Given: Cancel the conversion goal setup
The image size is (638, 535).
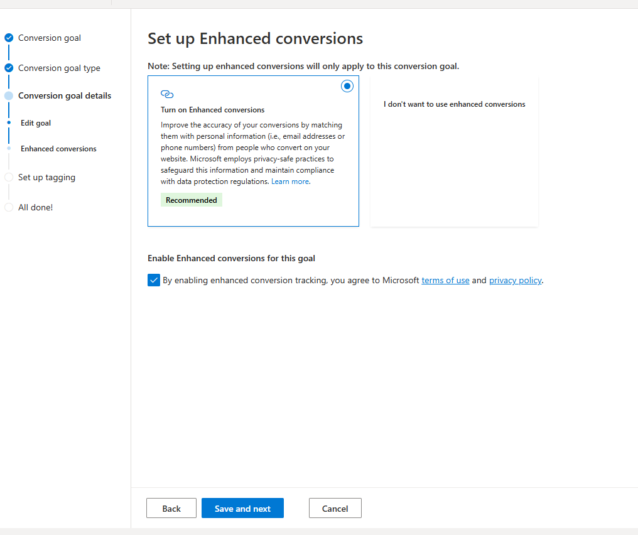Looking at the screenshot, I should coord(335,509).
